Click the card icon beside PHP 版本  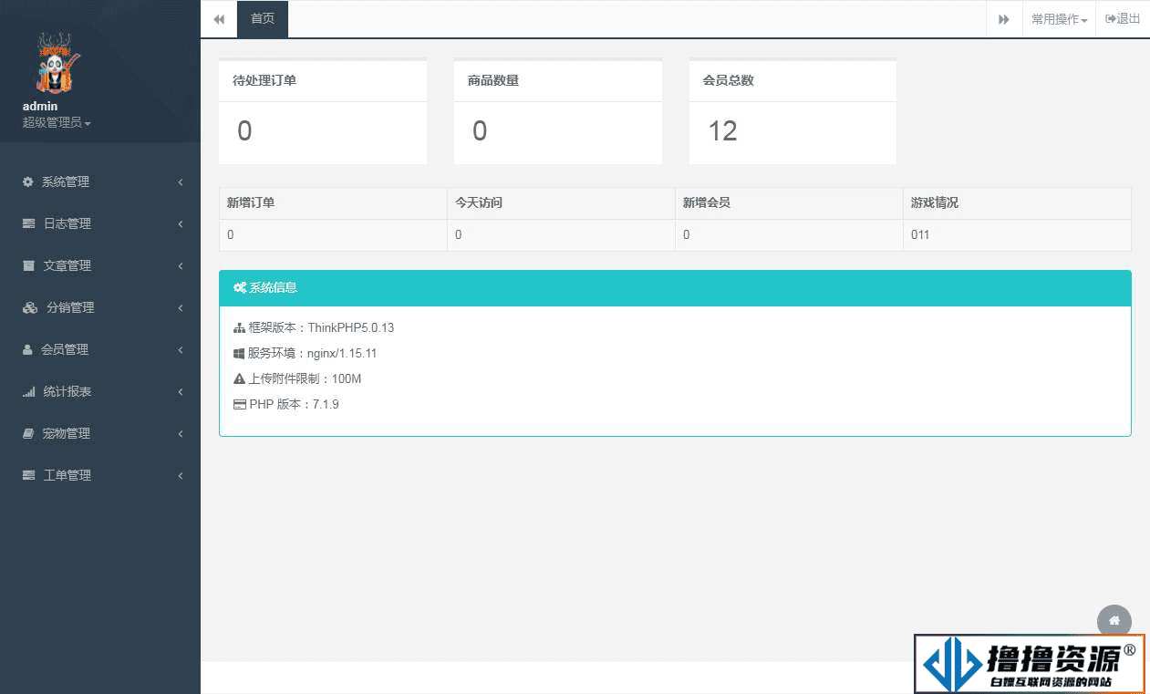pyautogui.click(x=240, y=404)
